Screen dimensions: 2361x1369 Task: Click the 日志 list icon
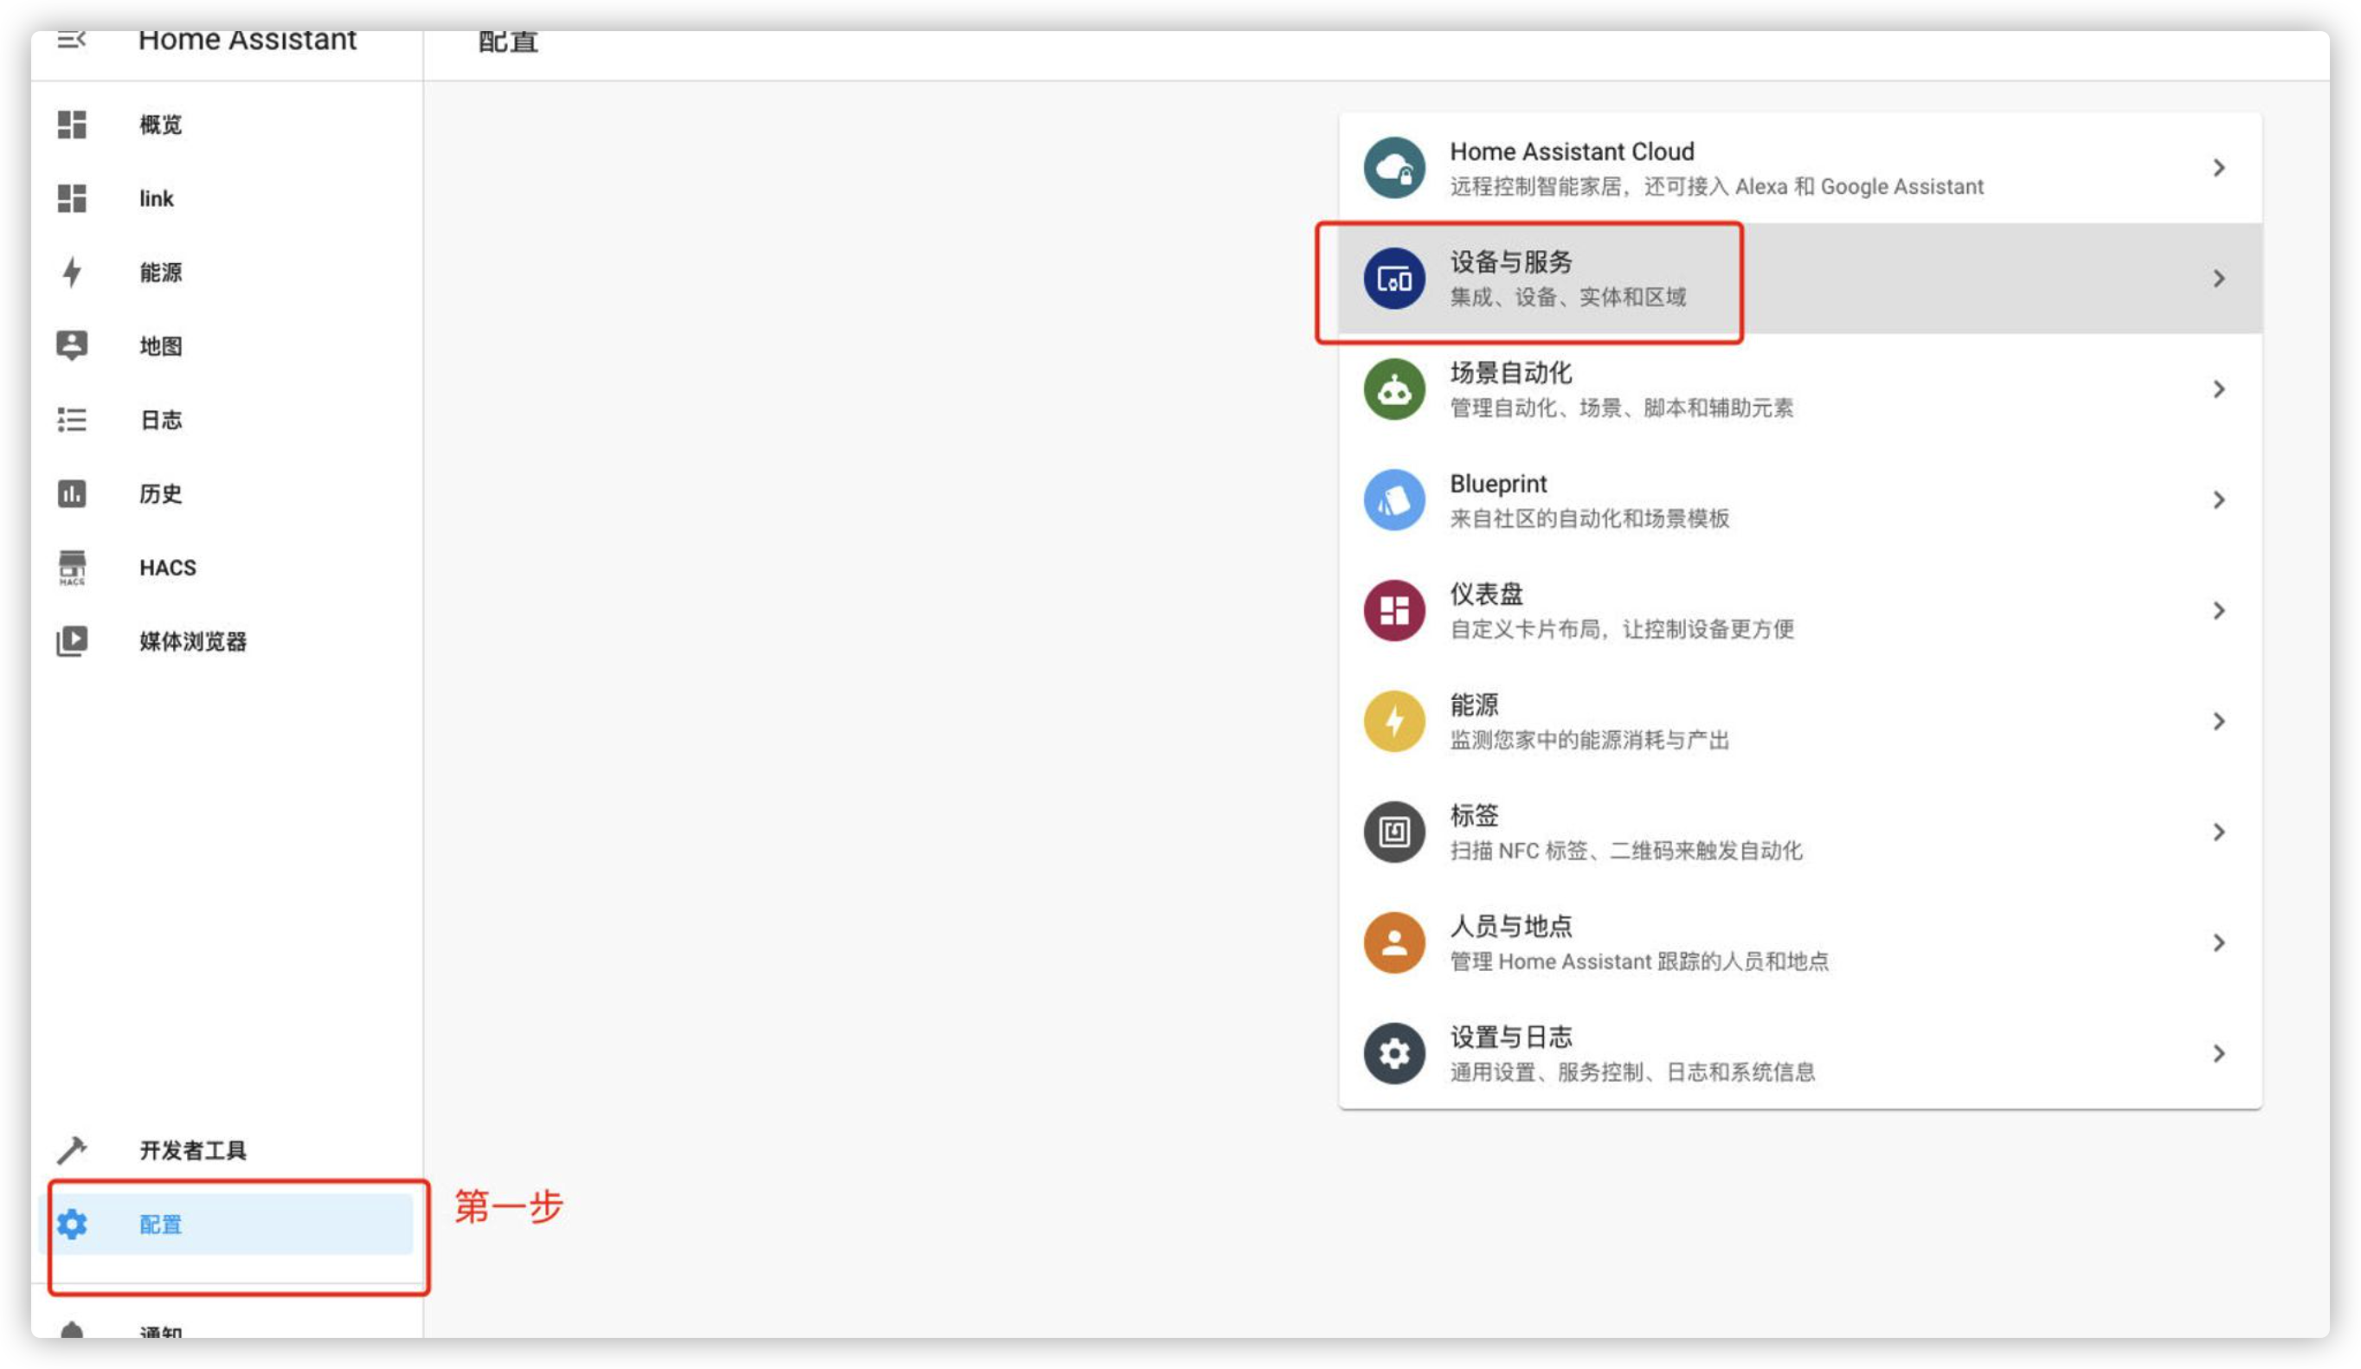[x=71, y=420]
